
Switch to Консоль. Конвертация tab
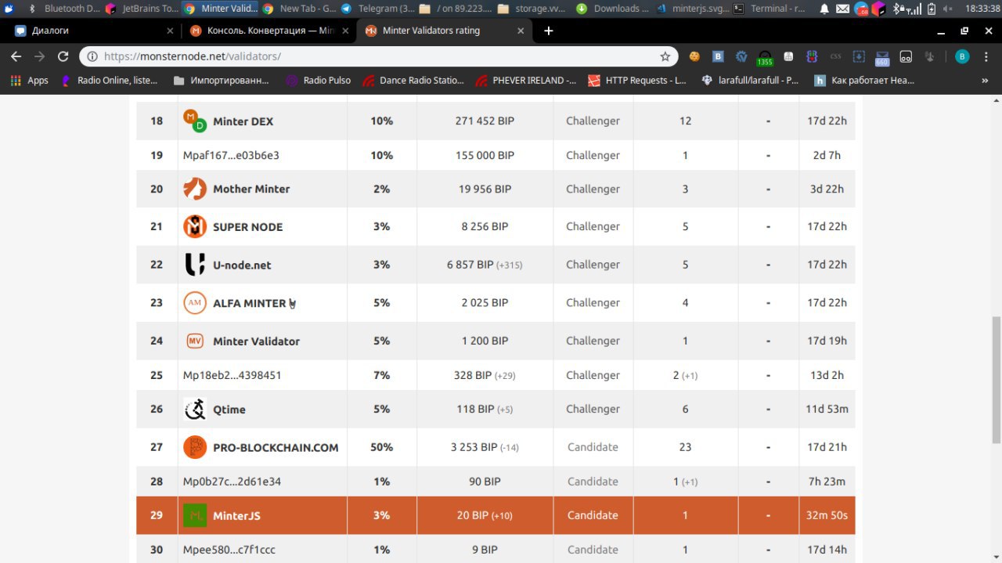[x=270, y=31]
